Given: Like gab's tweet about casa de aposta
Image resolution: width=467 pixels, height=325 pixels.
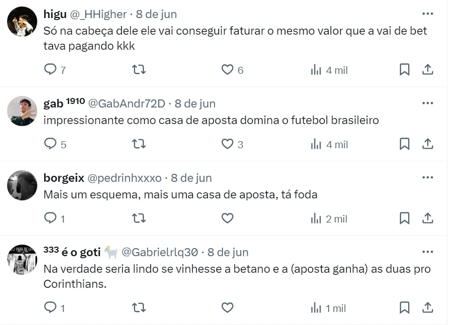Looking at the screenshot, I should coord(227,144).
